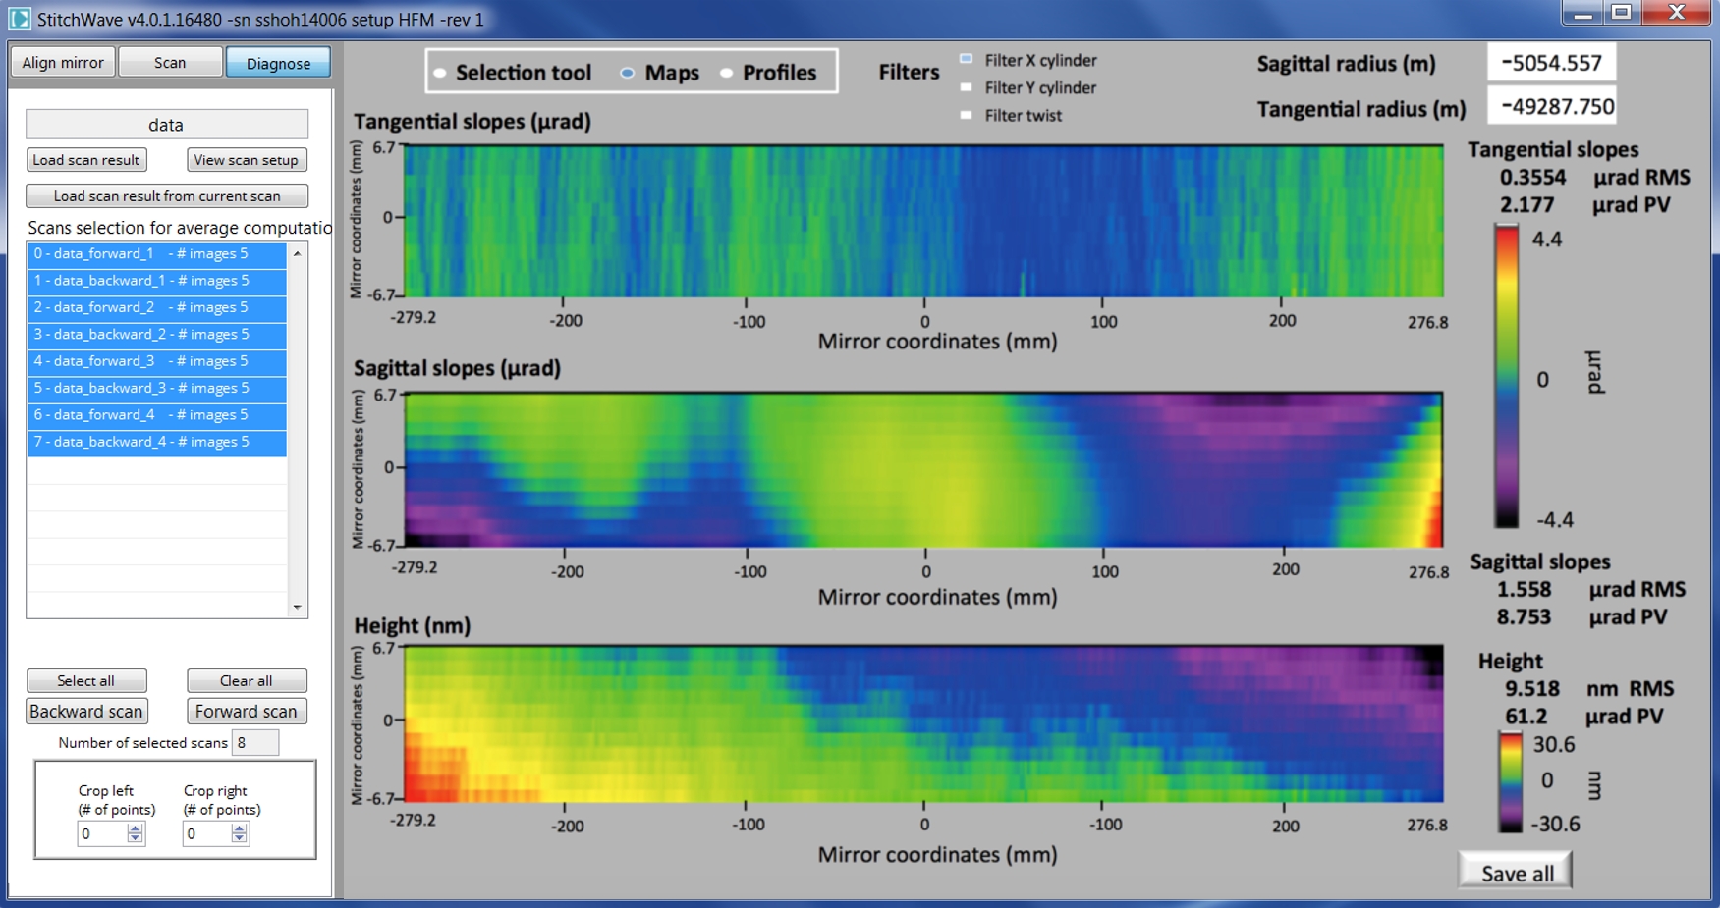
Task: Open the Align mirror tab
Action: (63, 63)
